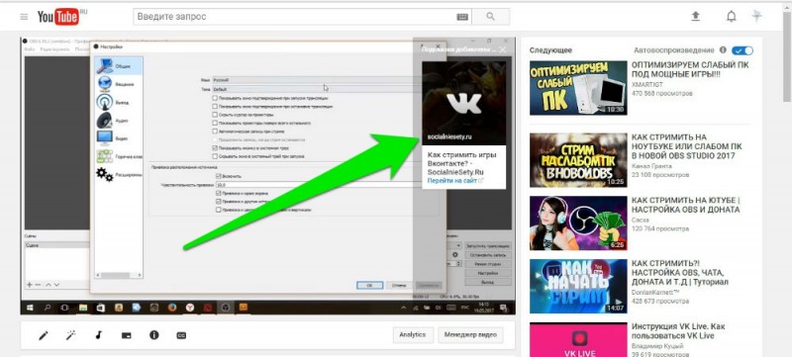
Task: Open the music note audio icon
Action: 98,335
